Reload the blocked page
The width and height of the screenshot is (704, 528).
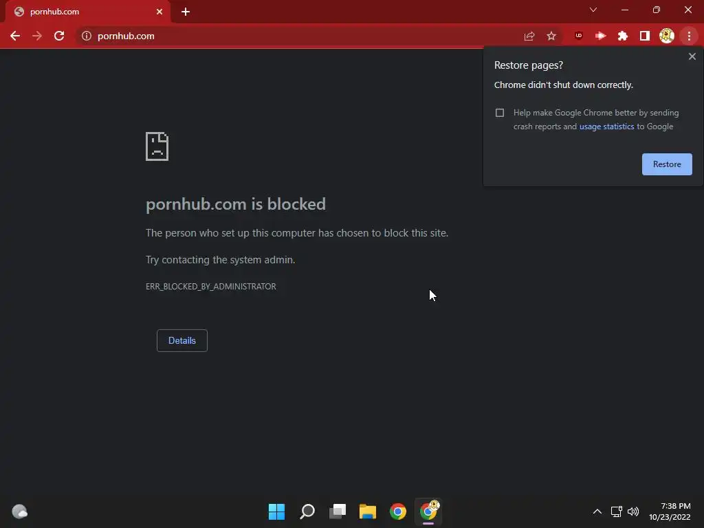59,36
